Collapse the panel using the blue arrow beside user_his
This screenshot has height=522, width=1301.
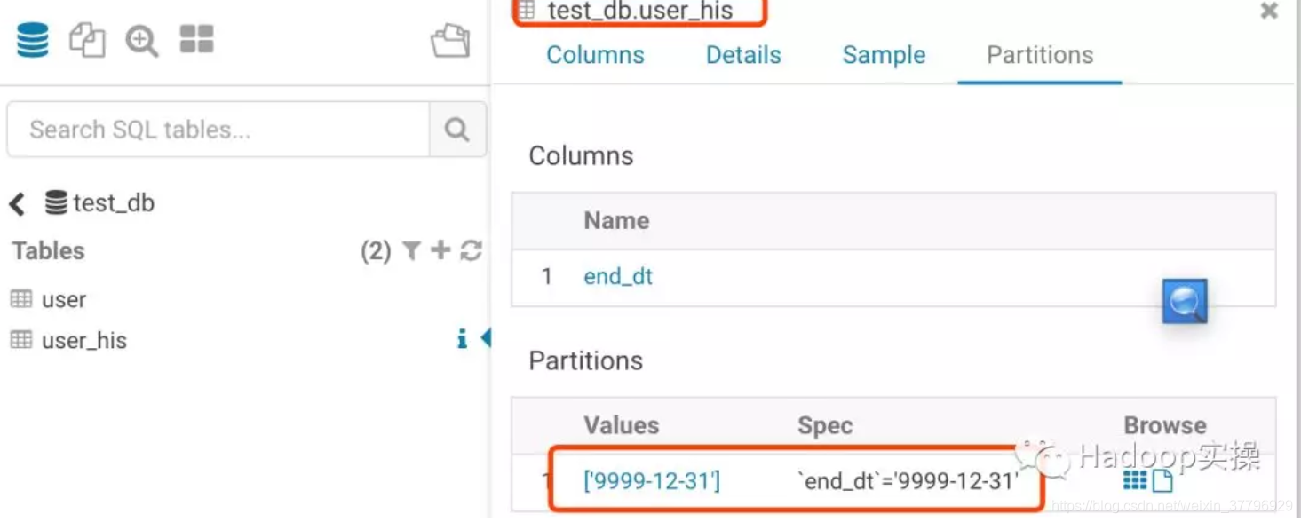485,337
